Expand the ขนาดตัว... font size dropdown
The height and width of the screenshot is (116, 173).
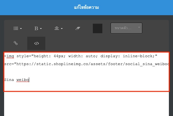(x=126, y=28)
